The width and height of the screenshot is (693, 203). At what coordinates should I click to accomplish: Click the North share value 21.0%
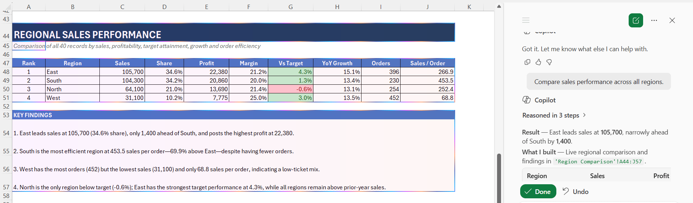click(164, 89)
